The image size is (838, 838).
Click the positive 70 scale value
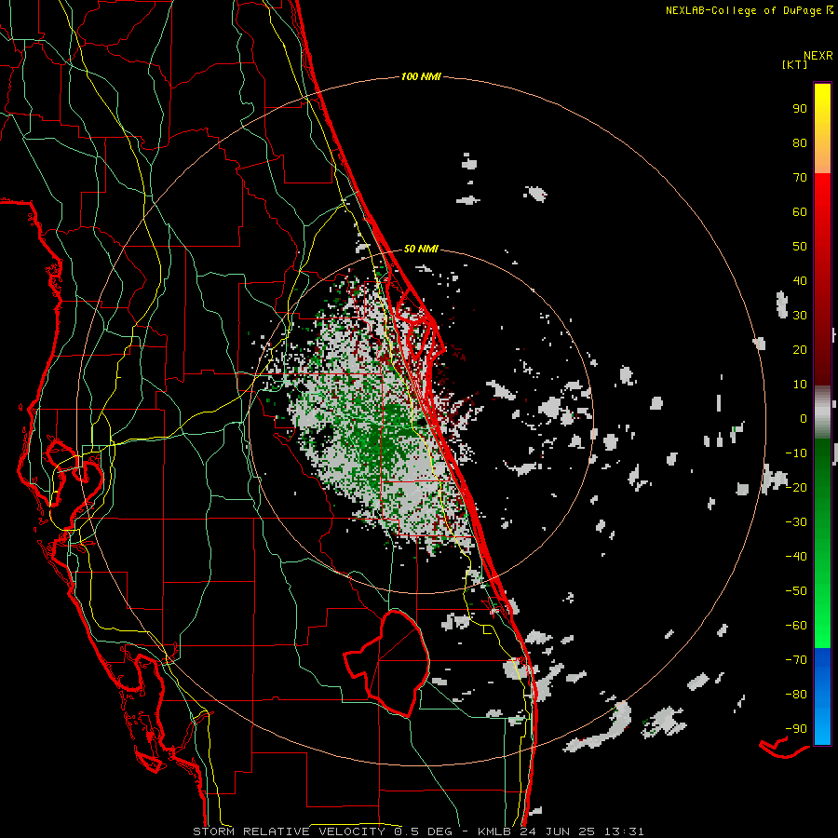(800, 178)
